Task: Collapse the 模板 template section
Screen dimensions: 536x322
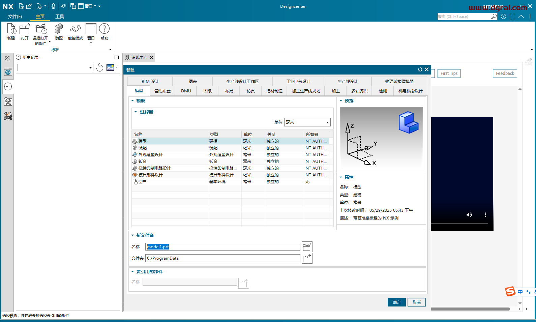Action: coord(133,101)
